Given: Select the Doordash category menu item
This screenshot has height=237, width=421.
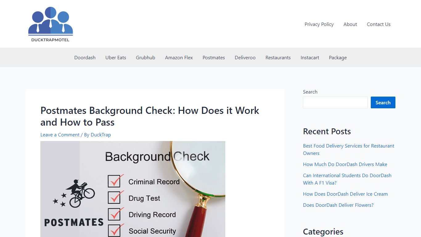Looking at the screenshot, I should (x=85, y=58).
